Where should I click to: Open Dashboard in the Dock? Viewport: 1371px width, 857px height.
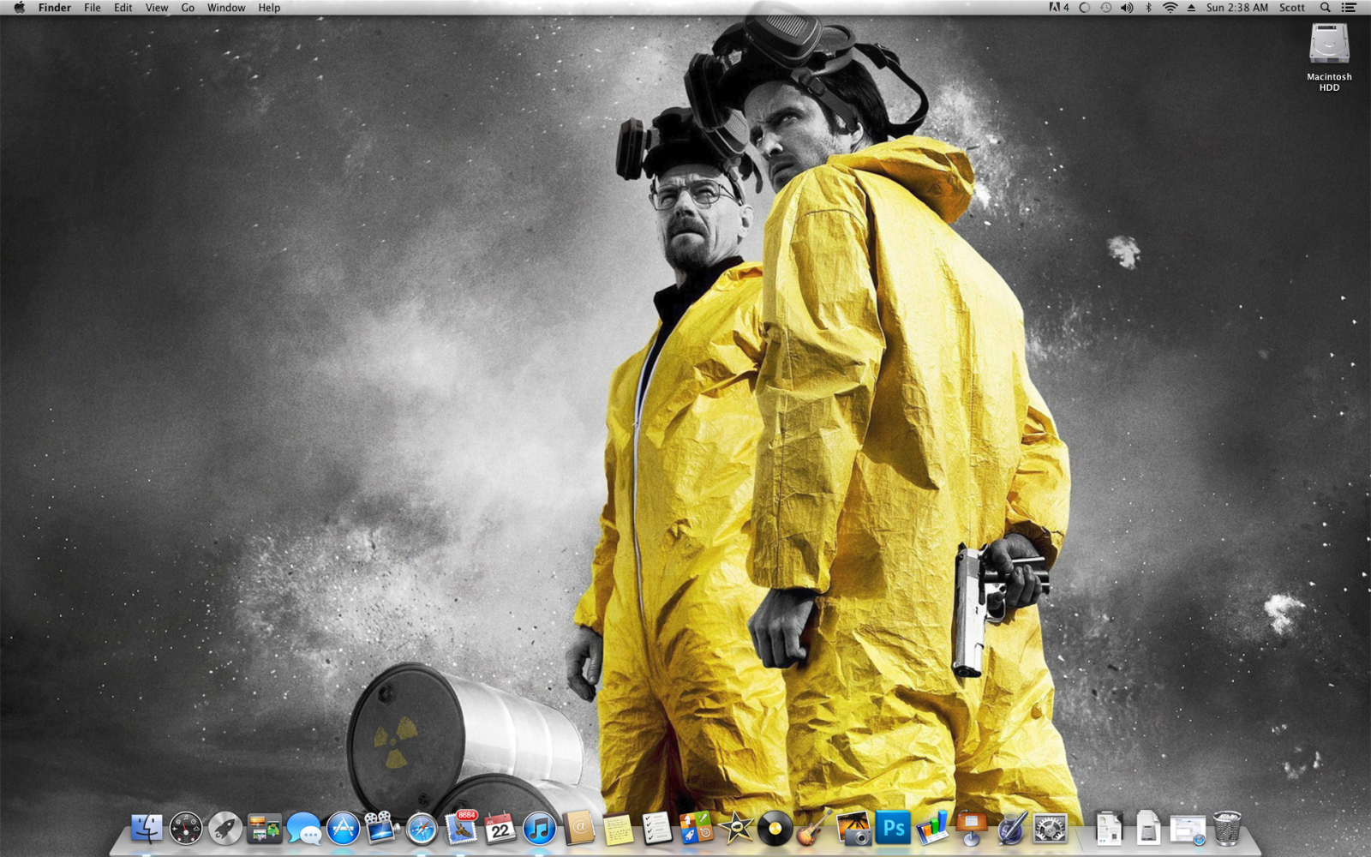pyautogui.click(x=186, y=829)
